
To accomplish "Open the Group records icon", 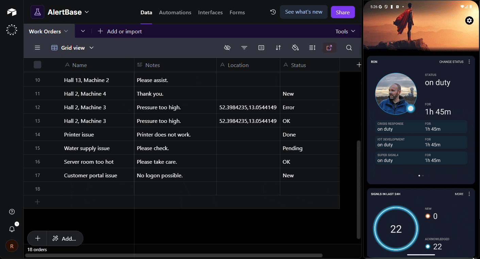I will tap(261, 48).
